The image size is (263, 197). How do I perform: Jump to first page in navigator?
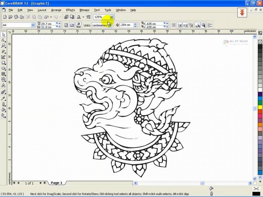(x=14, y=183)
